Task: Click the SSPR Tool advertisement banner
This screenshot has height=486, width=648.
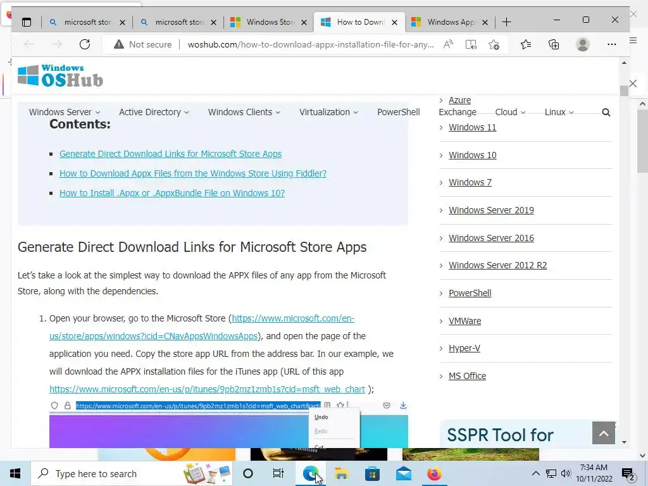Action: [x=516, y=434]
